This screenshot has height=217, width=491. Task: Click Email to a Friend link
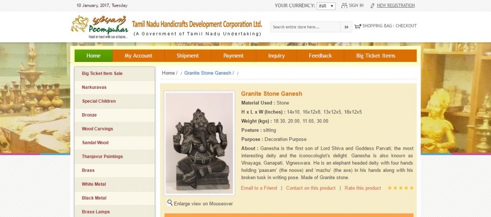[x=259, y=188]
